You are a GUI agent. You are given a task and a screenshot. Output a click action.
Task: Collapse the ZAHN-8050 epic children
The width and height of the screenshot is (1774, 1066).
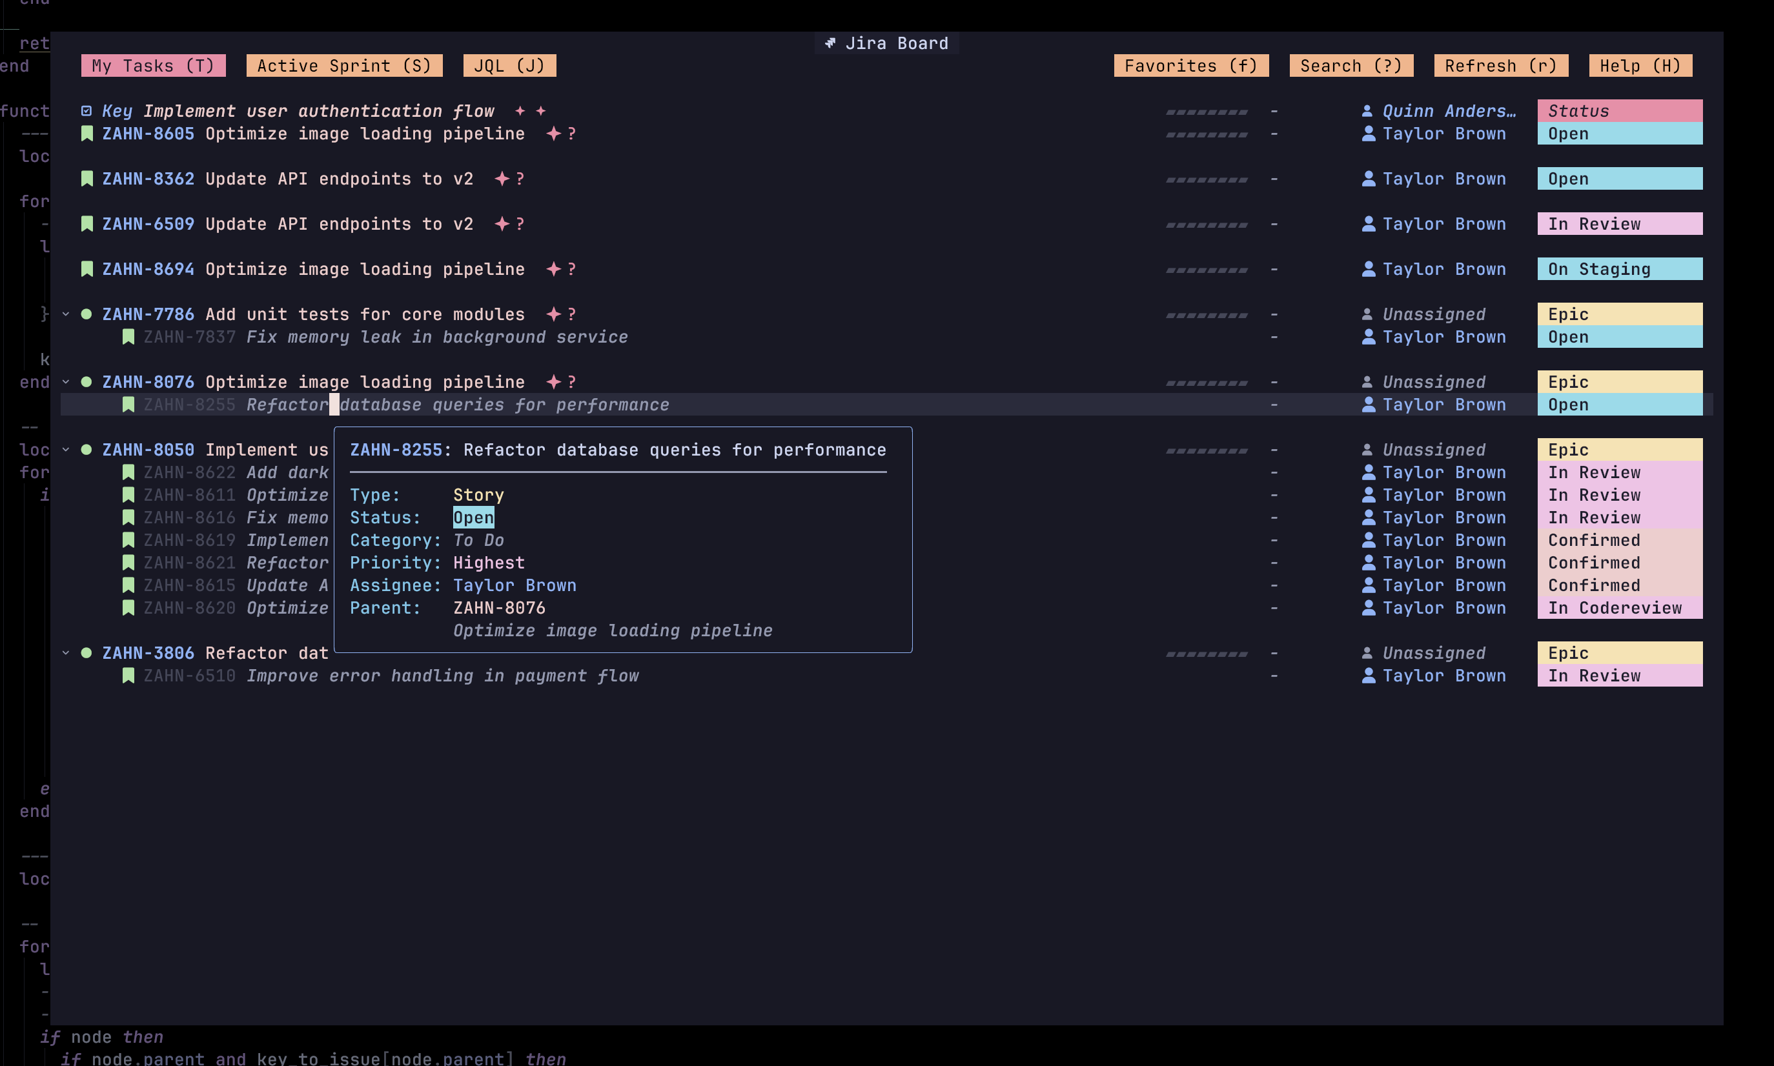coord(66,450)
